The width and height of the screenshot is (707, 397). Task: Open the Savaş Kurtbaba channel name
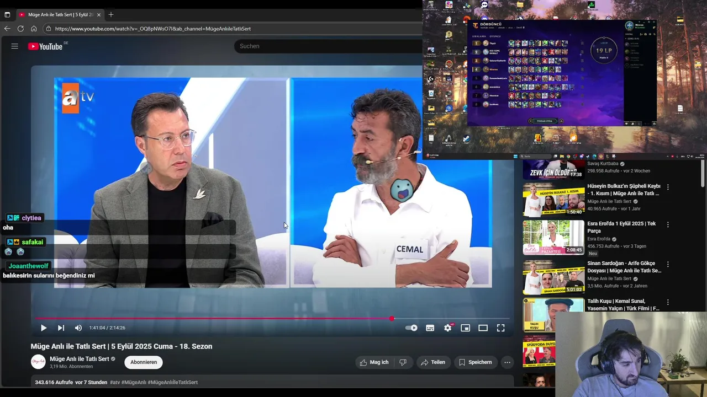(603, 164)
